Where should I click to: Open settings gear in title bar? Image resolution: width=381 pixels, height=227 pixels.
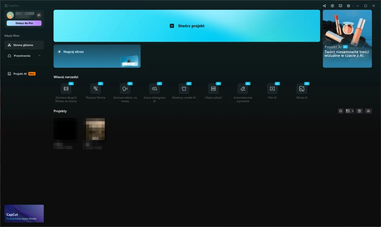(348, 6)
